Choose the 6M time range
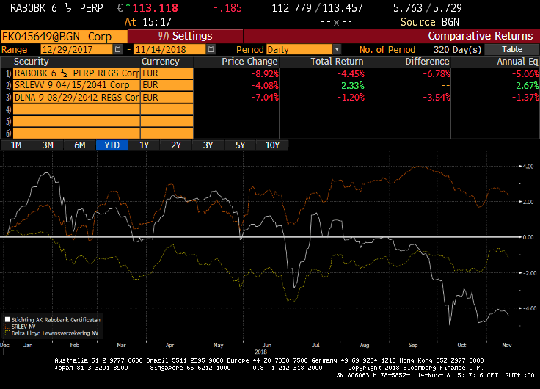This screenshot has width=540, height=389. pos(80,145)
